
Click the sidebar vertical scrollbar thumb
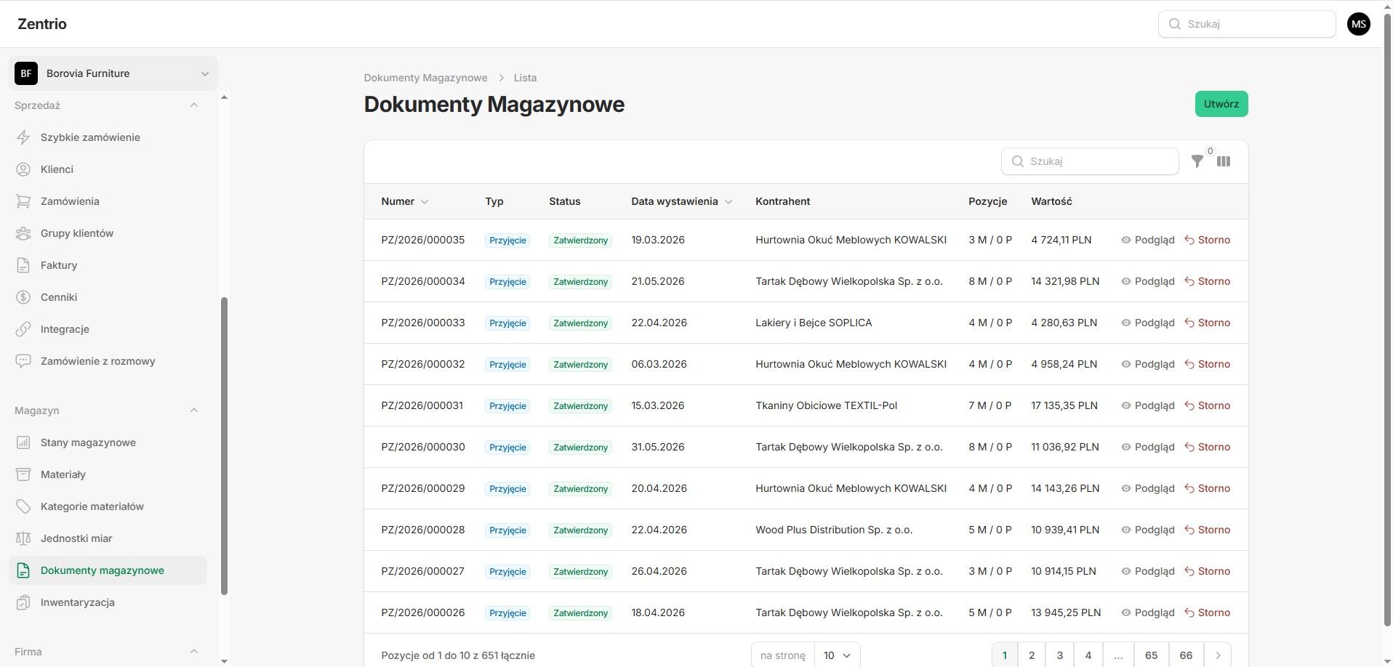click(224, 446)
